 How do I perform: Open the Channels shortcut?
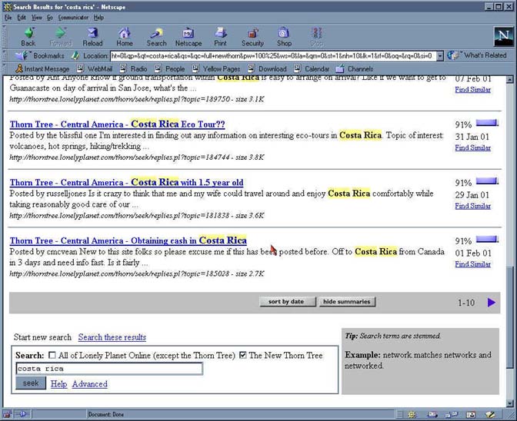pos(355,69)
